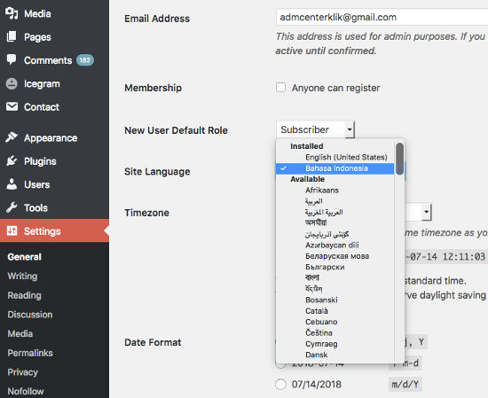Open the Tools menu item
The height and width of the screenshot is (398, 488).
[35, 207]
